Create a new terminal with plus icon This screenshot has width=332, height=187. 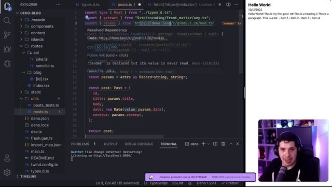[203, 144]
